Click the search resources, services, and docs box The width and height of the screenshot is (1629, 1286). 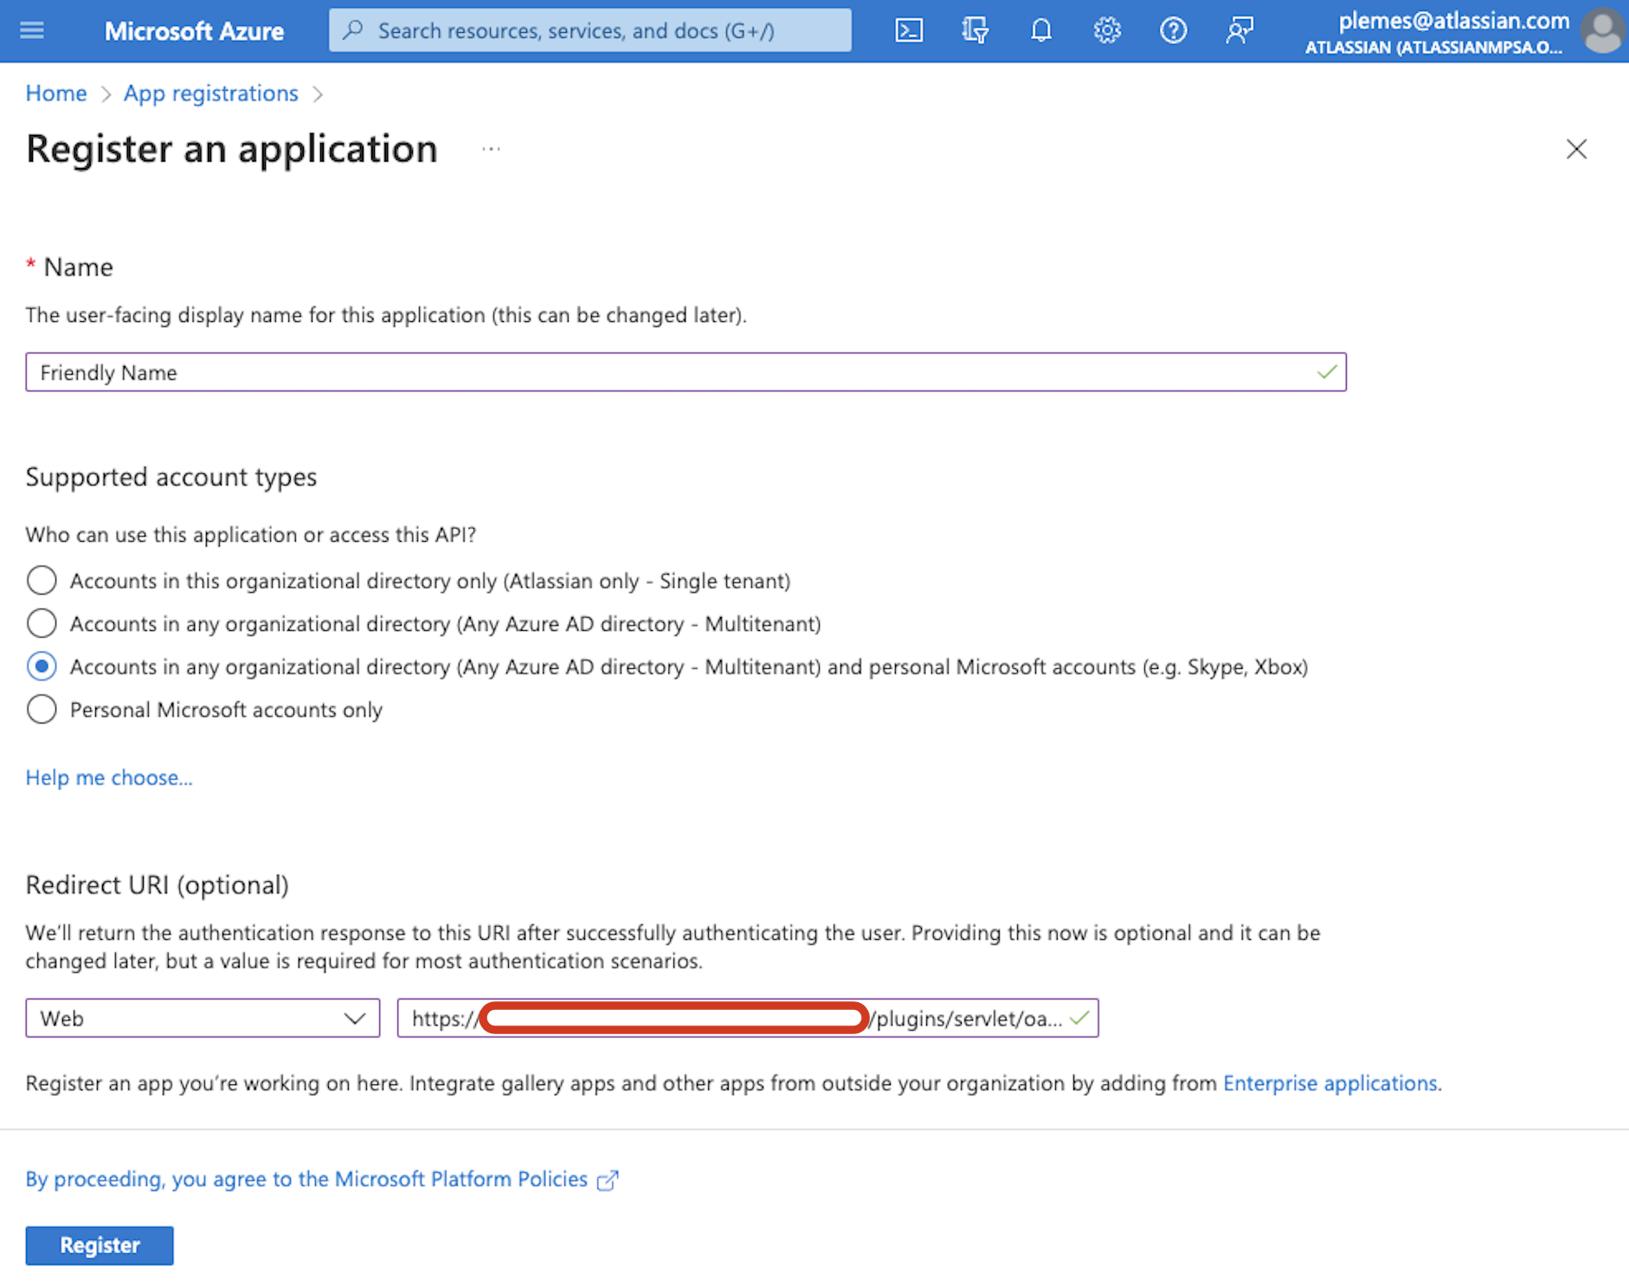coord(590,30)
